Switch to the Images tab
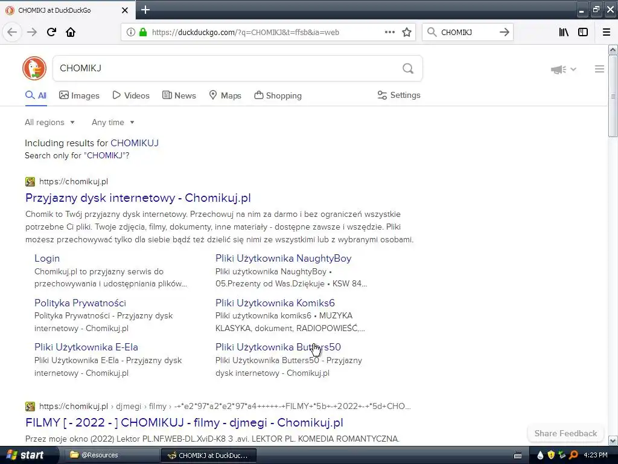 79,95
